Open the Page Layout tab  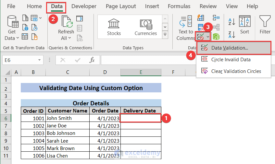(x=121, y=6)
